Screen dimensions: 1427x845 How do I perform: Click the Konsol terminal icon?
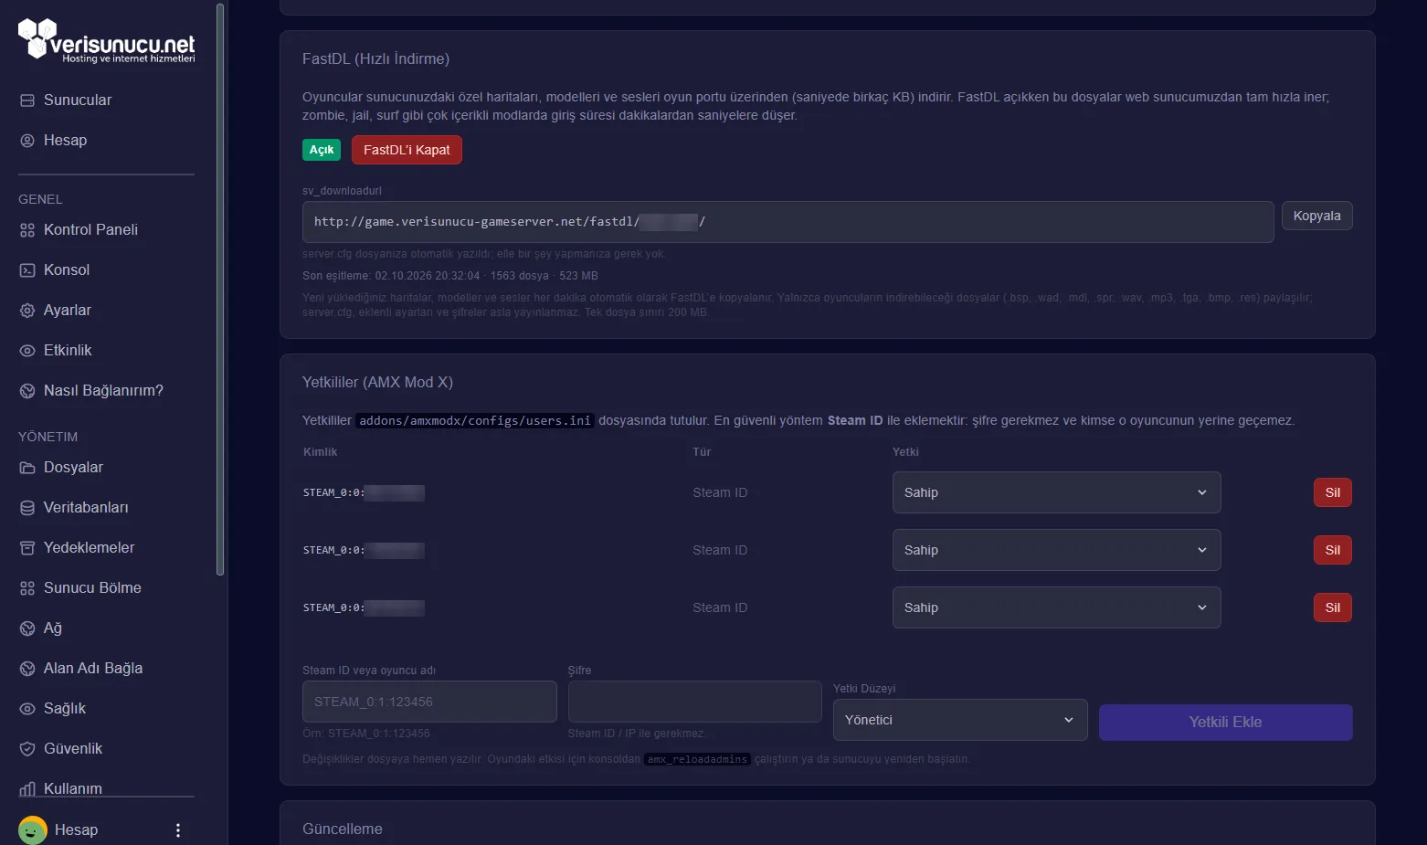pos(27,270)
